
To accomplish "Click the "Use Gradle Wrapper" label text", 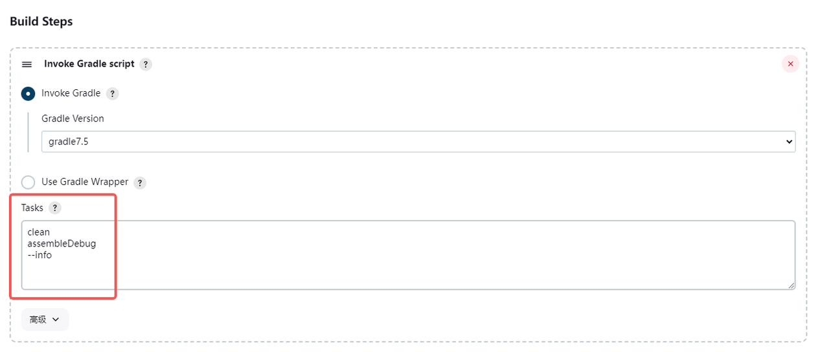I will click(85, 182).
